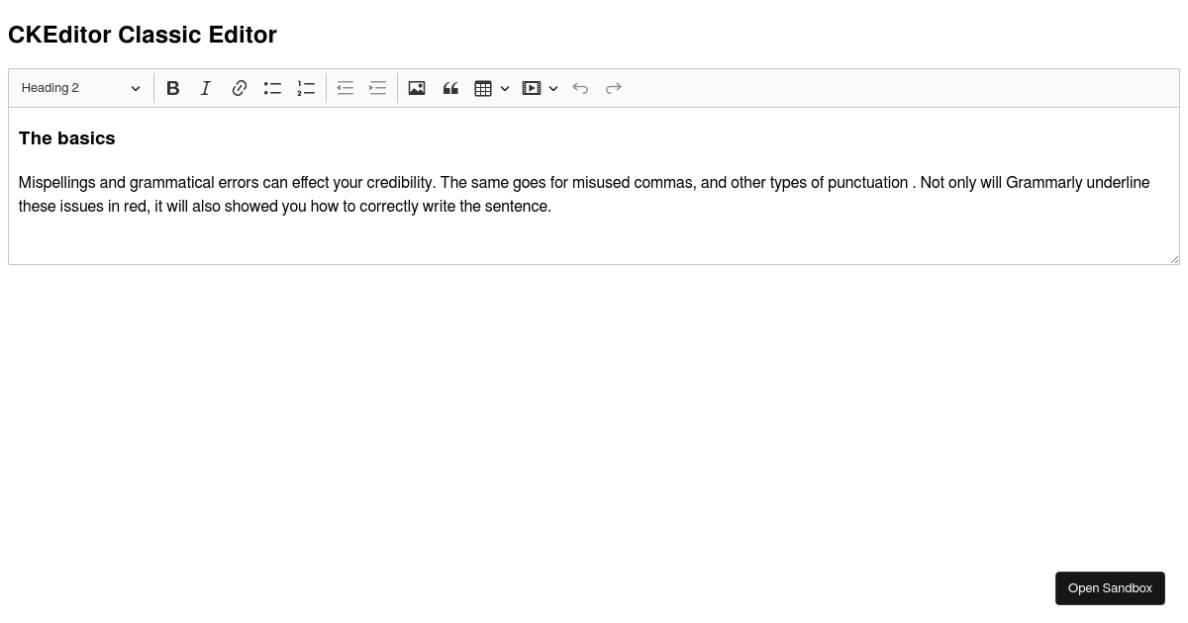1188x623 pixels.
Task: Click the CKEditor Classic Editor title
Action: tap(142, 35)
